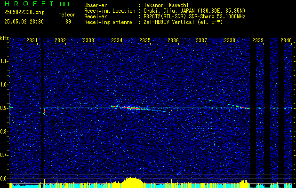Image resolution: width=296 pixels, height=188 pixels.
Task: Click the timestamp 25.05.02 23:30
Action: (24, 22)
